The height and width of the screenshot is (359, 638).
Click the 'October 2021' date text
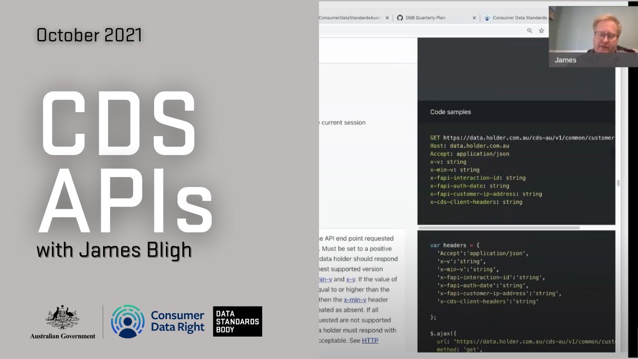point(89,35)
